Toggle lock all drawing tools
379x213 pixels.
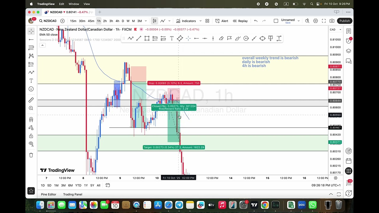pos(31,136)
